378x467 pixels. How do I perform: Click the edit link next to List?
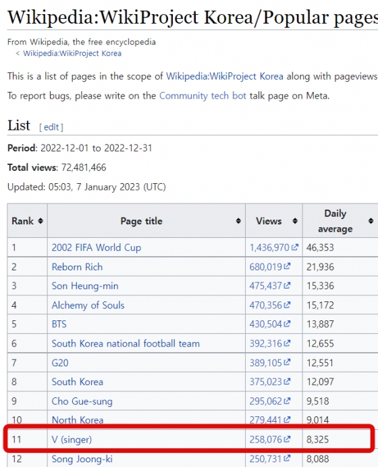click(51, 127)
